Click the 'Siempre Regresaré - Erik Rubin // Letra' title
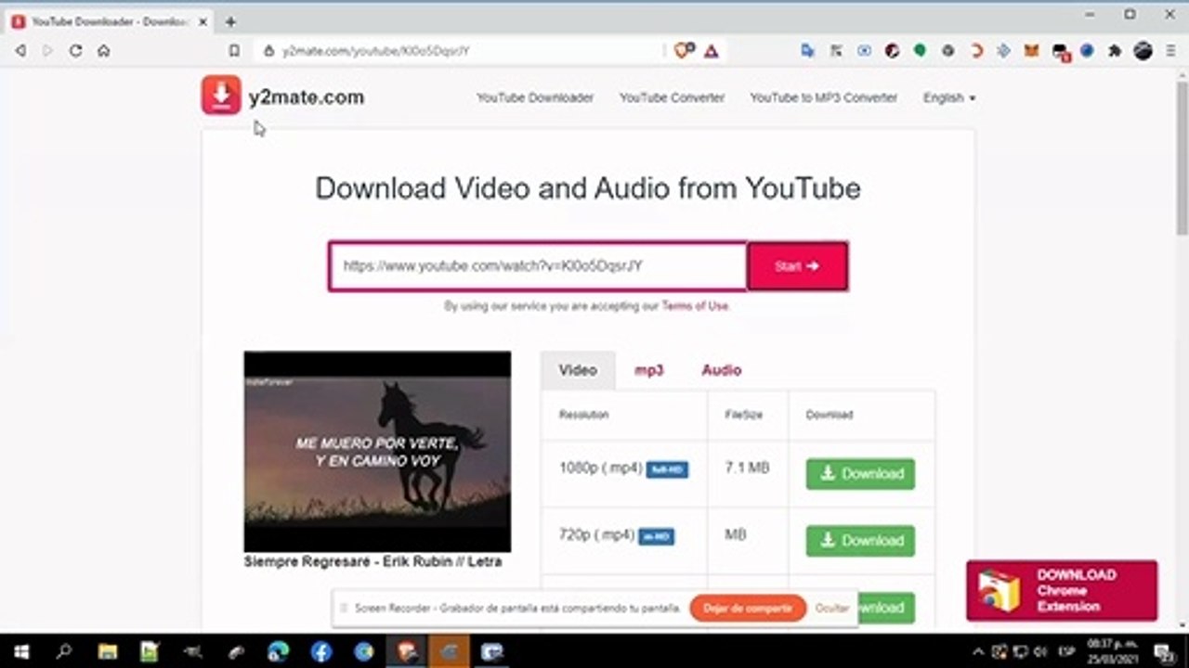1189x668 pixels. 372,562
